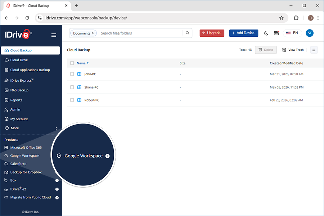The height and width of the screenshot is (216, 324).
Task: Open Chrome three-dot menu
Action: (x=318, y=18)
